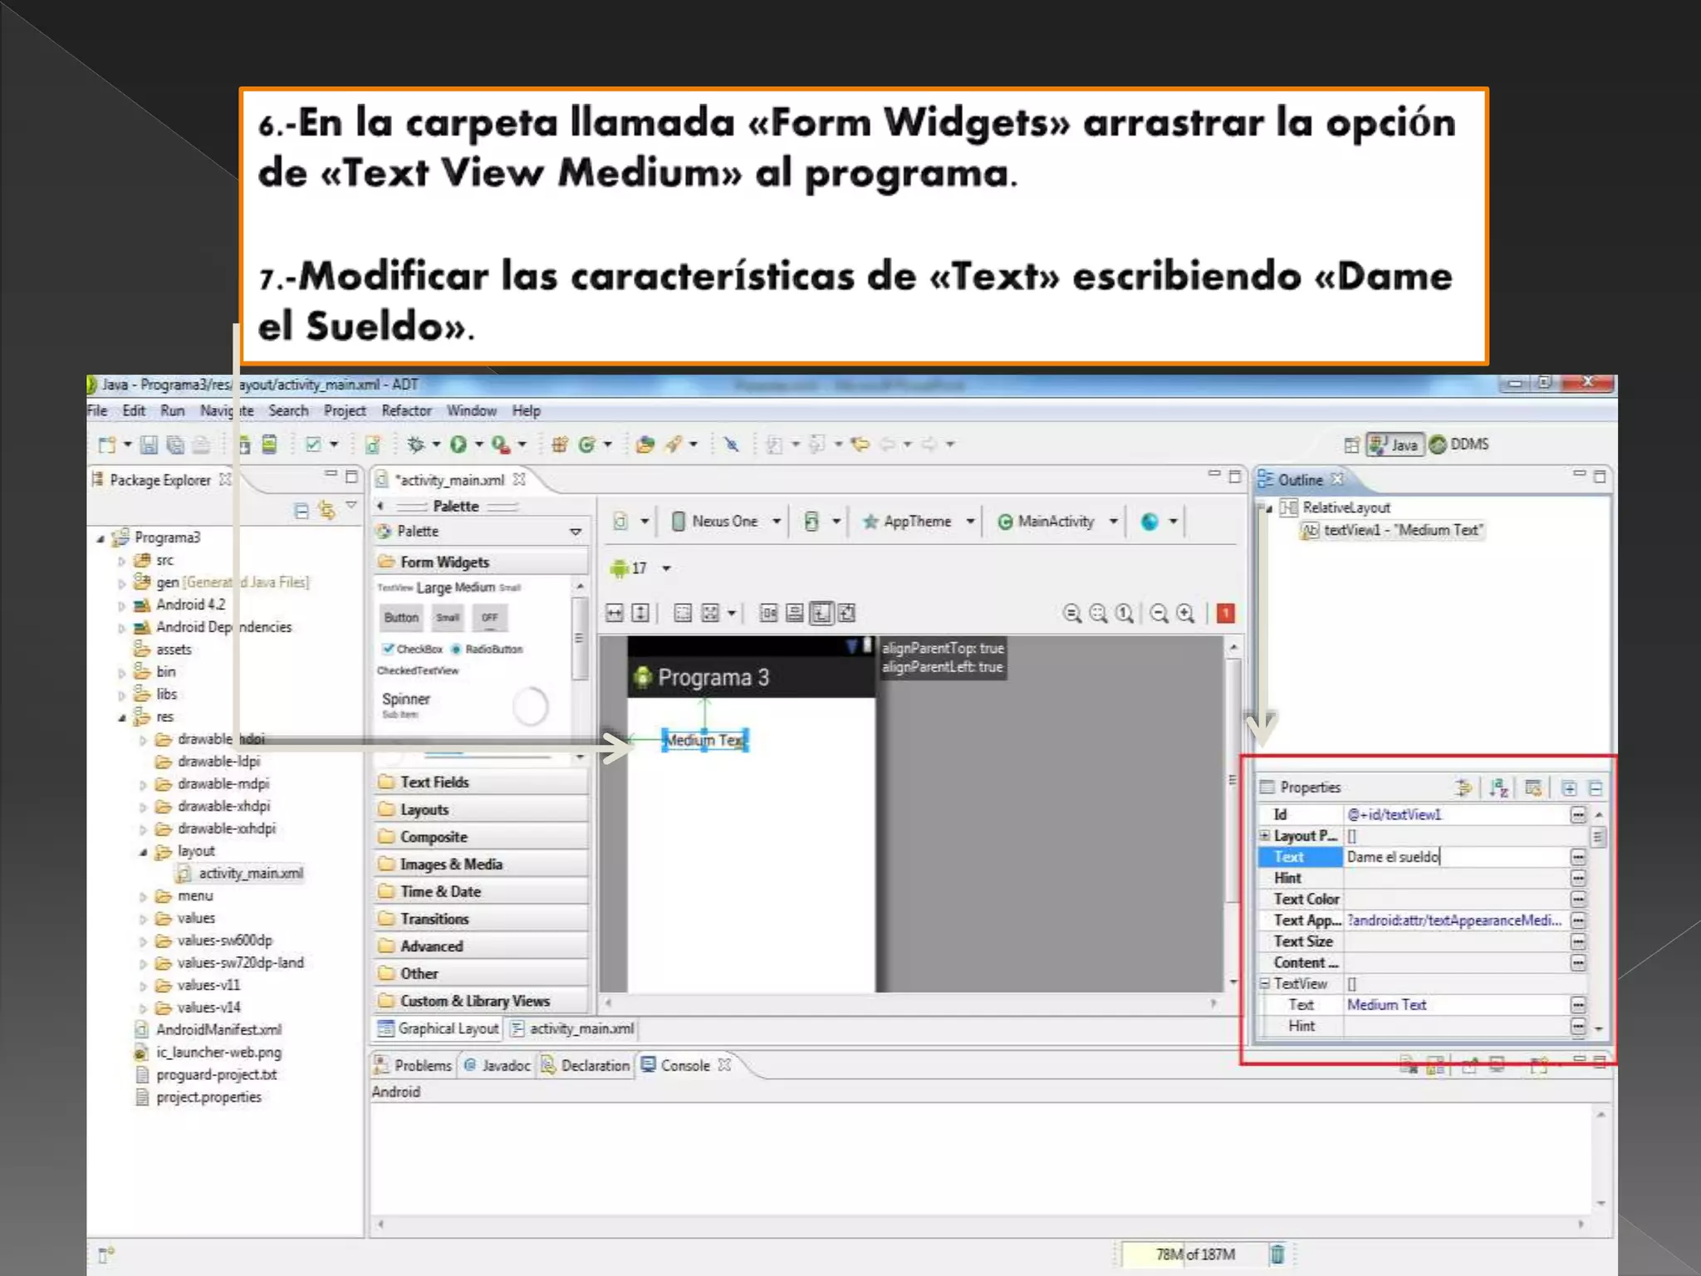This screenshot has width=1701, height=1276.
Task: Toggle the CheckBox widget in palette
Action: point(413,649)
